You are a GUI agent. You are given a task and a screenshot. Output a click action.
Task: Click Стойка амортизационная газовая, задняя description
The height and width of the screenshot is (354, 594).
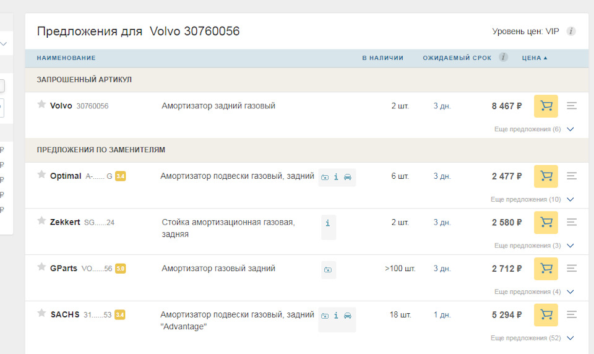click(228, 228)
